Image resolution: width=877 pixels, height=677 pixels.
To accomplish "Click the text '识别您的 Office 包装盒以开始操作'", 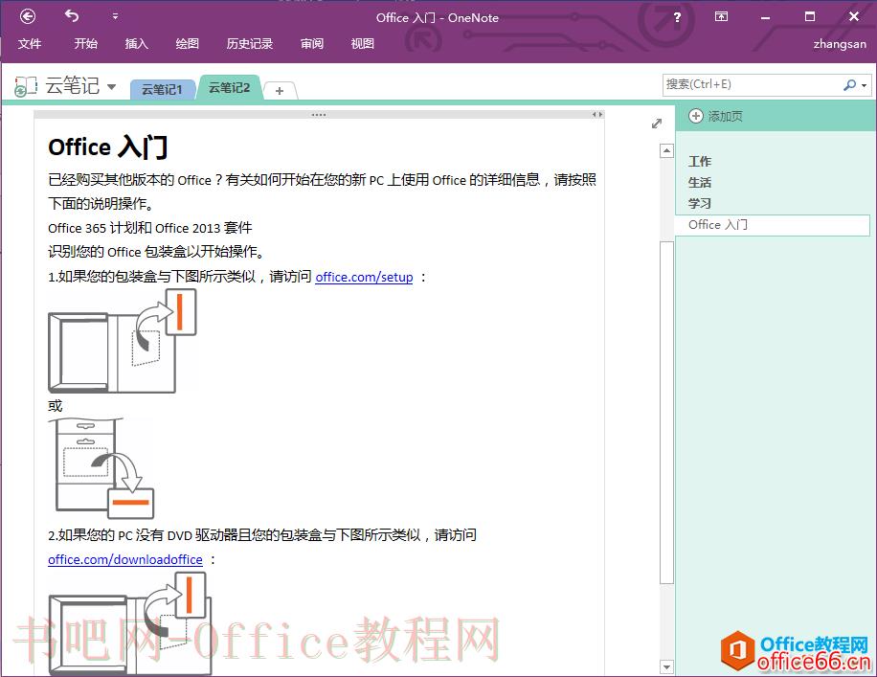I will 156,252.
